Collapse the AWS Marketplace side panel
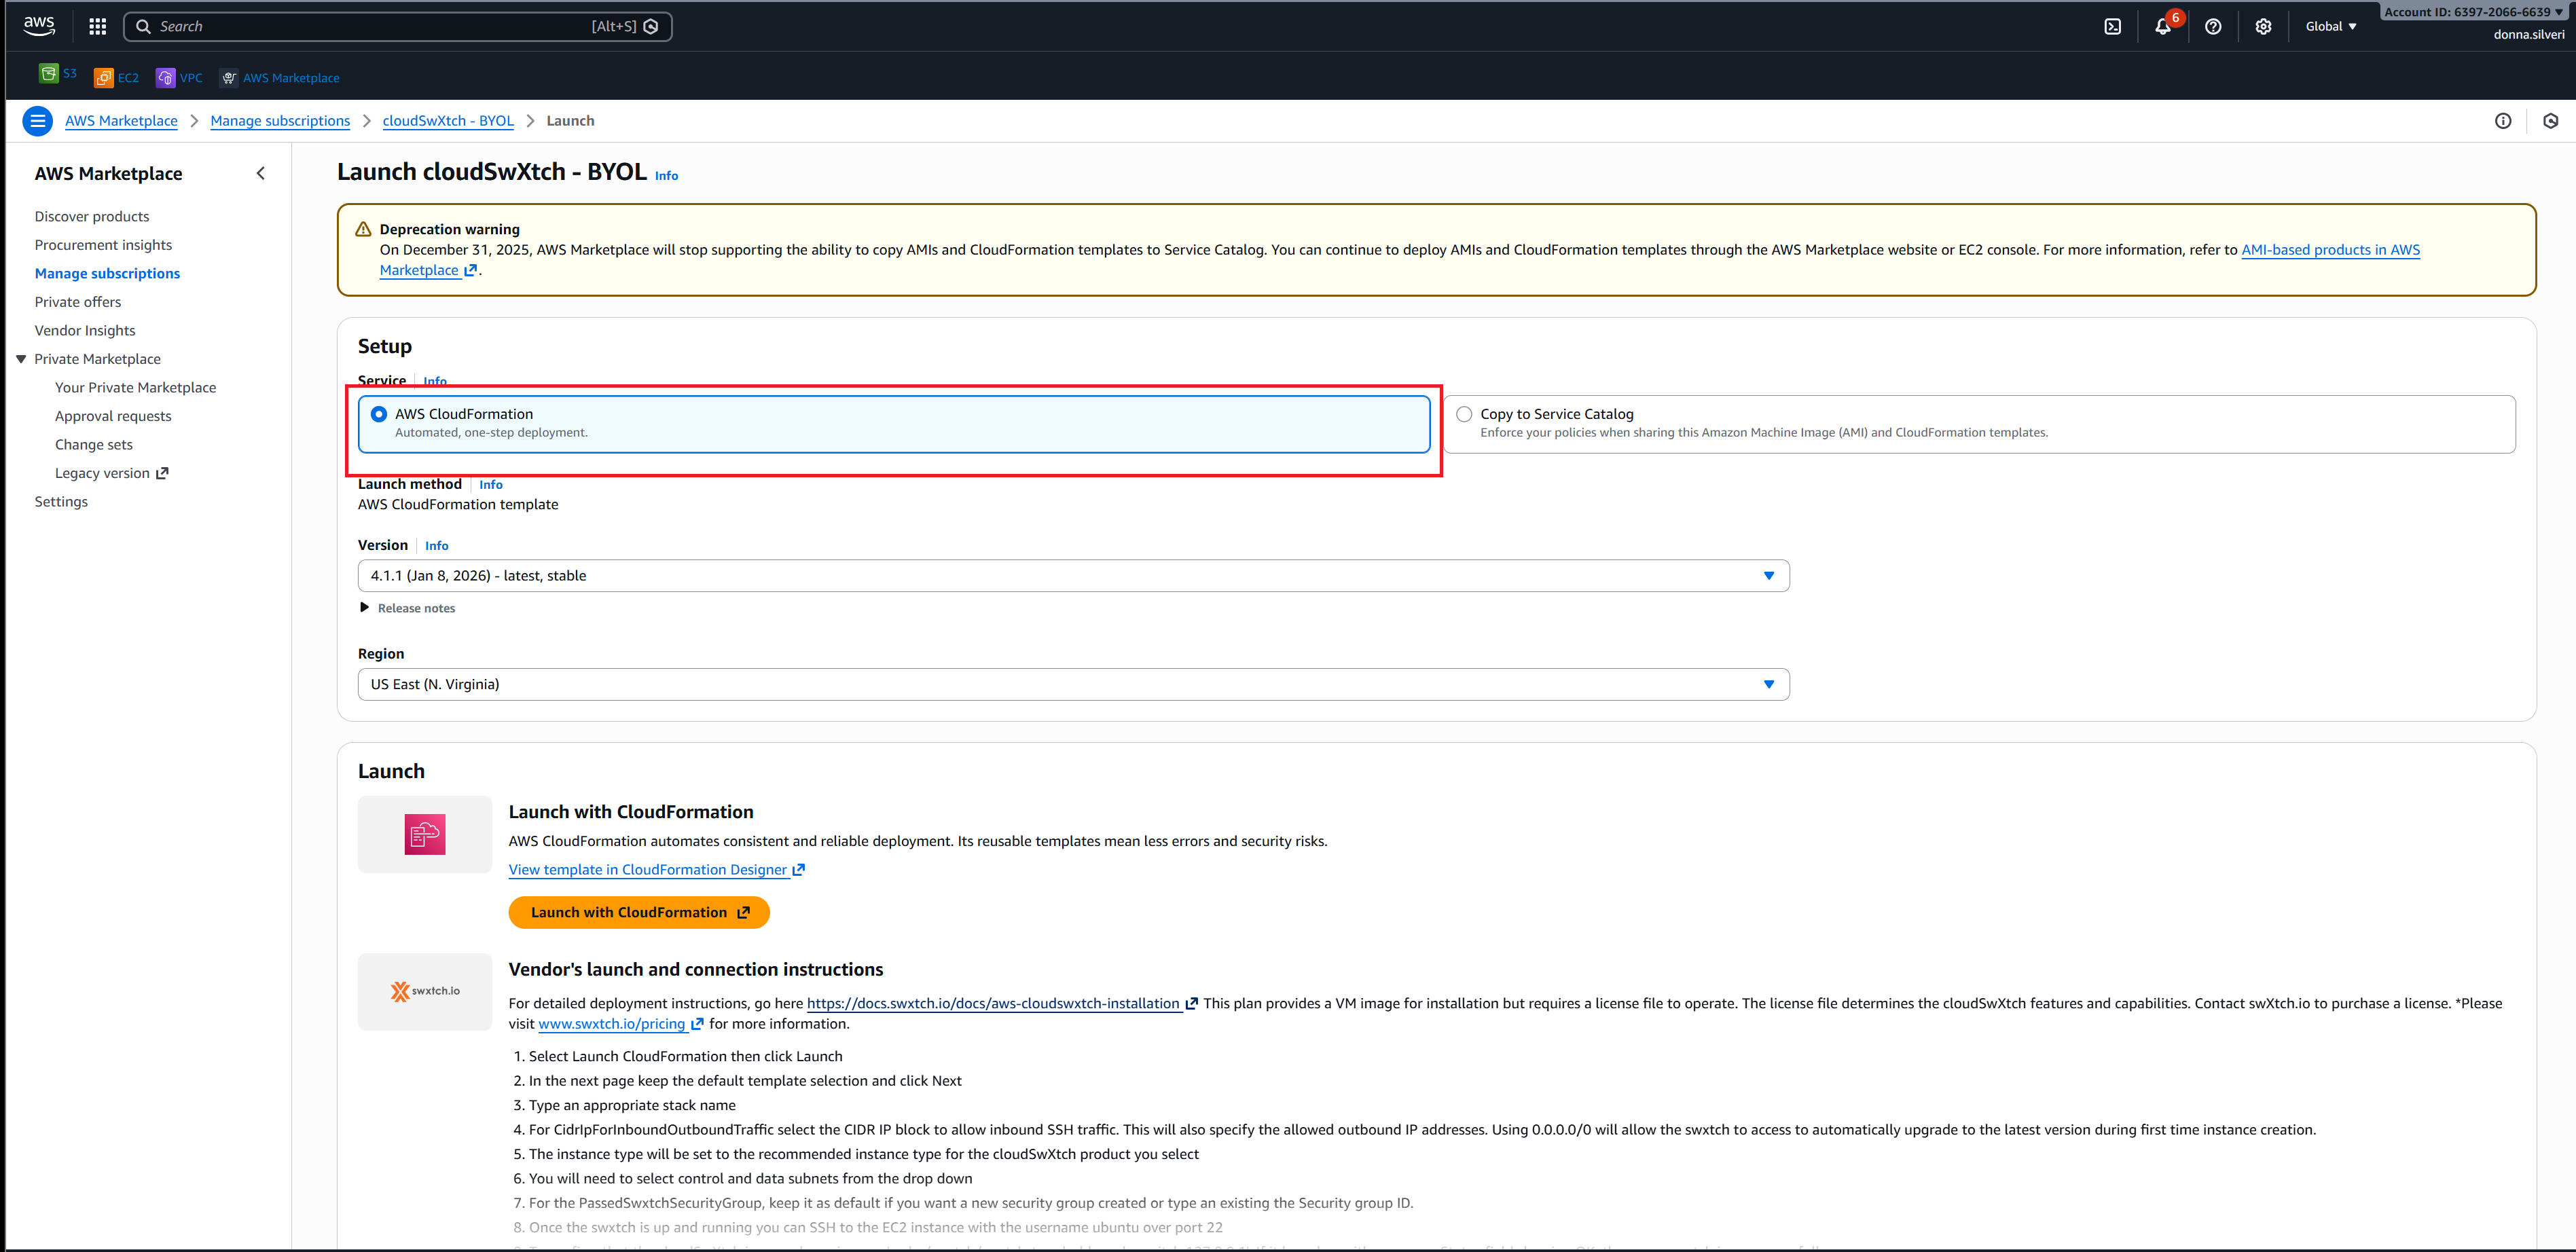2576x1252 pixels. [x=261, y=174]
